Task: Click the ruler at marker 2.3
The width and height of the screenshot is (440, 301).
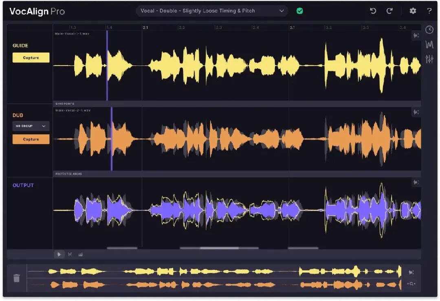Action: [219, 27]
